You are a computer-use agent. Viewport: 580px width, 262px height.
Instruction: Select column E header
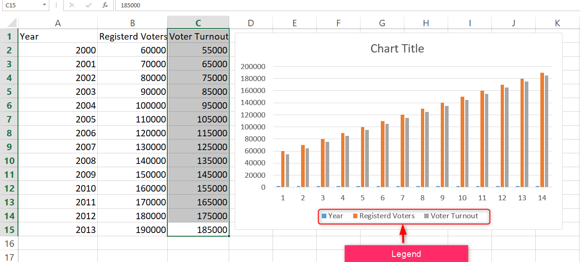(x=295, y=23)
